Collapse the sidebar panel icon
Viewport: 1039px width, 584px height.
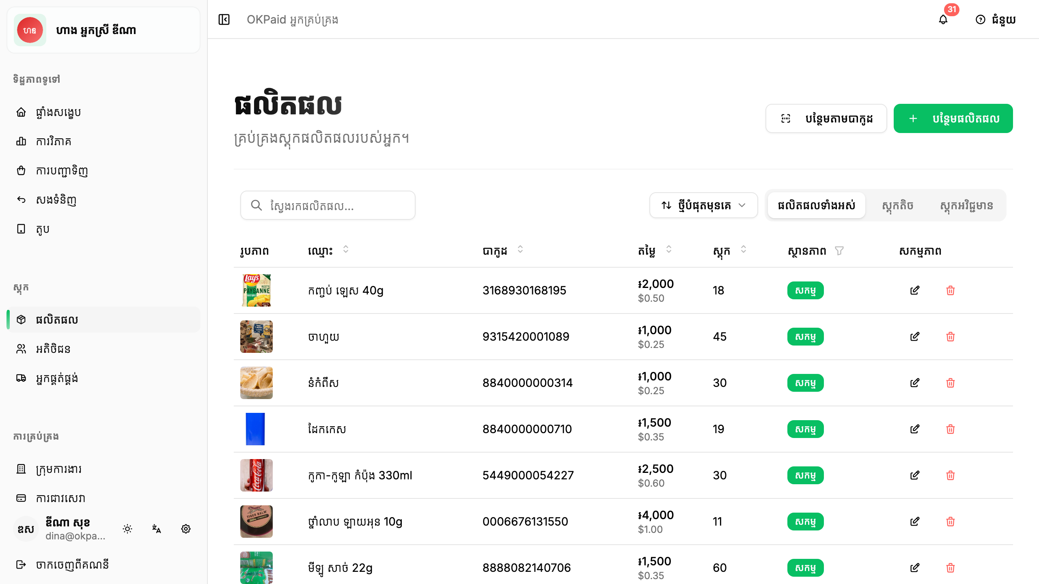(x=224, y=19)
